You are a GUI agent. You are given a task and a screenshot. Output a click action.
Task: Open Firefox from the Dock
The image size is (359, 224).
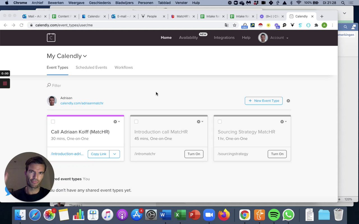click(x=224, y=215)
